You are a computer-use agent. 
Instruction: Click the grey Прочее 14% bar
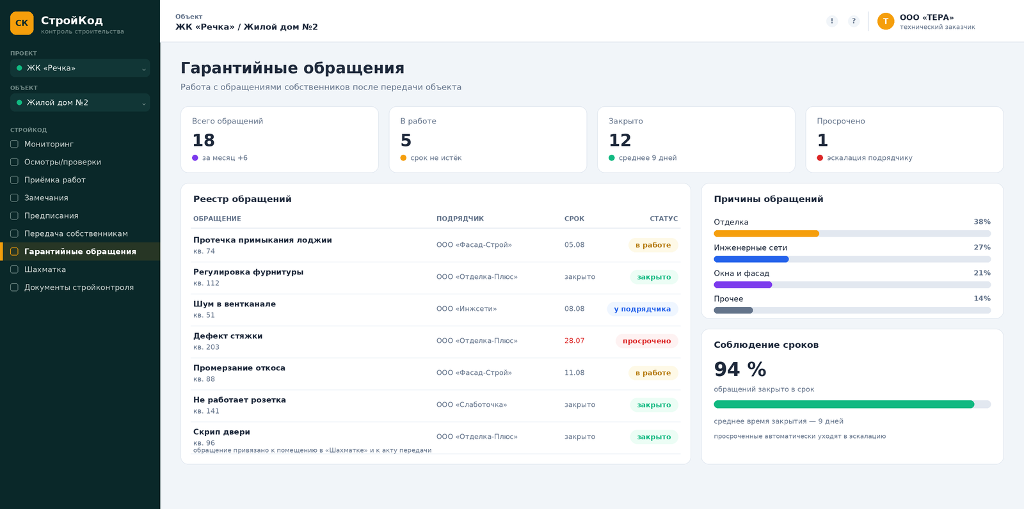[733, 310]
